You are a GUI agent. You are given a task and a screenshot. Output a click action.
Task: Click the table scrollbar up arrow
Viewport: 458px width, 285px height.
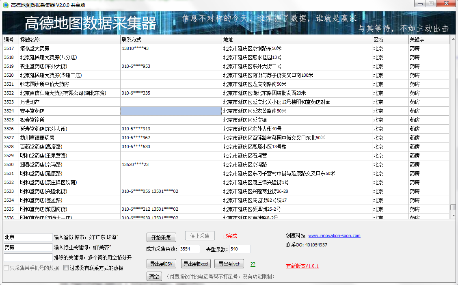(453, 39)
